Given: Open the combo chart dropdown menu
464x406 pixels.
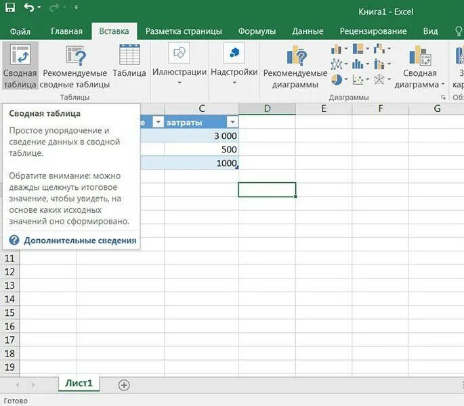Looking at the screenshot, I should coord(389,64).
